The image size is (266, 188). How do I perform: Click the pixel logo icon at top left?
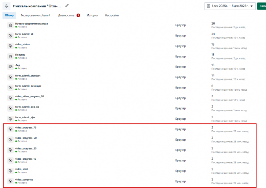coord(7,6)
